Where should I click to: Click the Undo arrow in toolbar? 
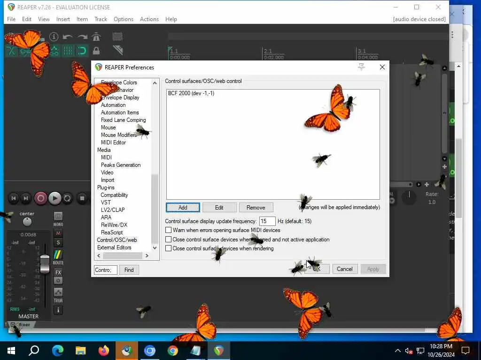[x=68, y=37]
